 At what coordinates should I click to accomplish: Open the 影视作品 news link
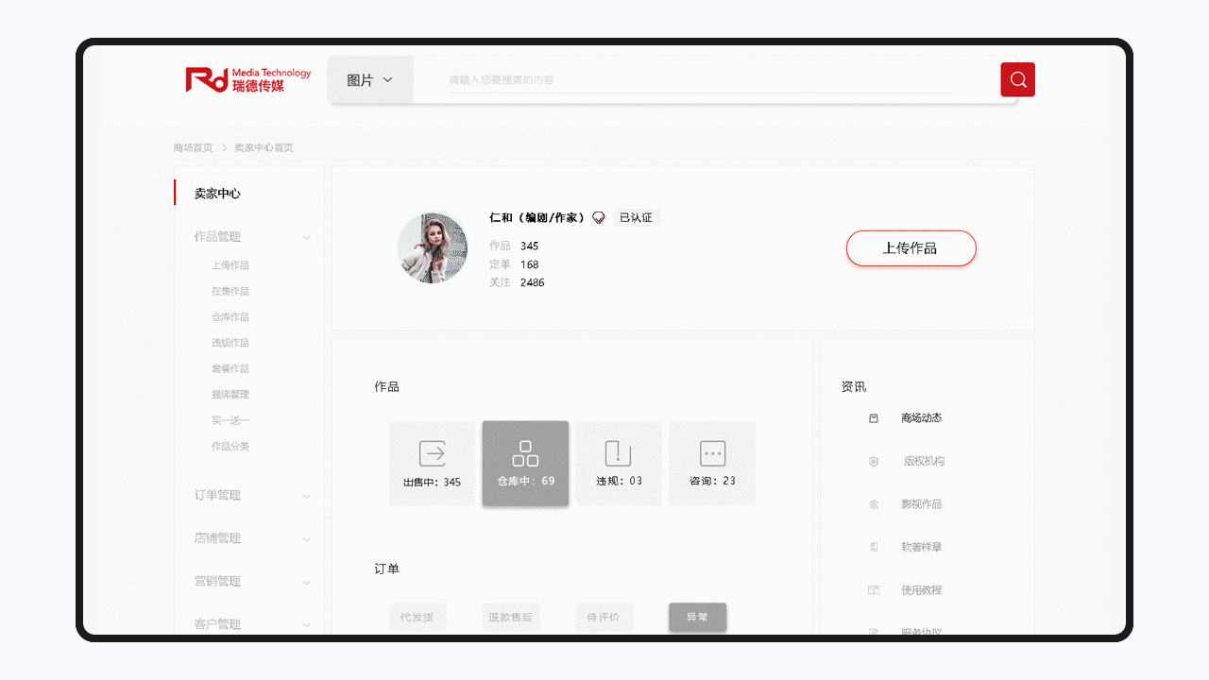pyautogui.click(x=922, y=504)
